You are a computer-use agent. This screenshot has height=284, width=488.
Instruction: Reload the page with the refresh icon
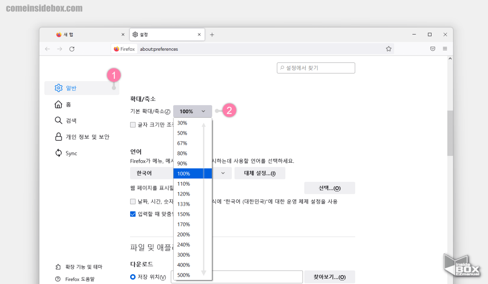pyautogui.click(x=72, y=49)
